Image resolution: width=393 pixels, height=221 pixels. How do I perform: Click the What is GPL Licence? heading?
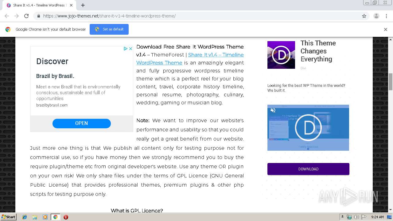pos(137,211)
